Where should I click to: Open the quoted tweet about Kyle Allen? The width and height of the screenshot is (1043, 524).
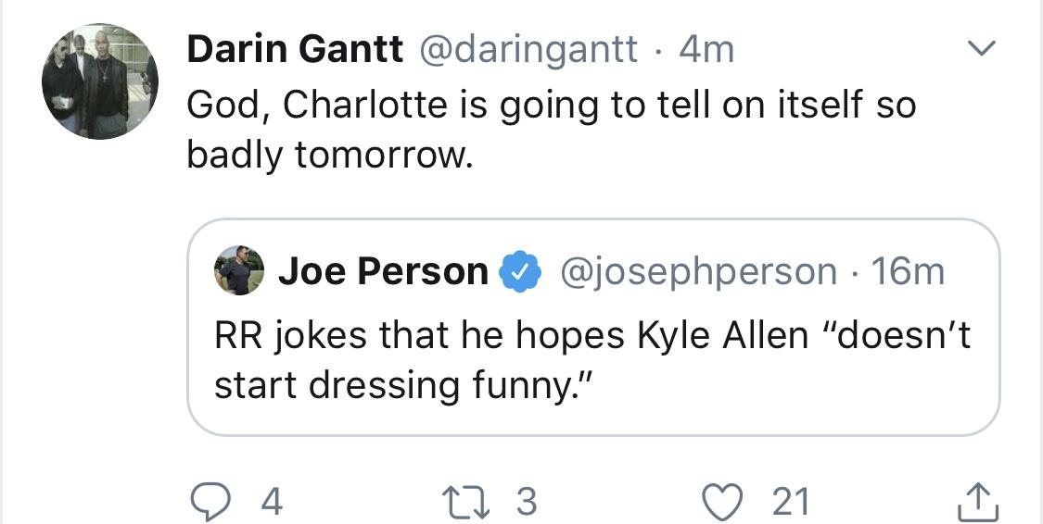593,328
